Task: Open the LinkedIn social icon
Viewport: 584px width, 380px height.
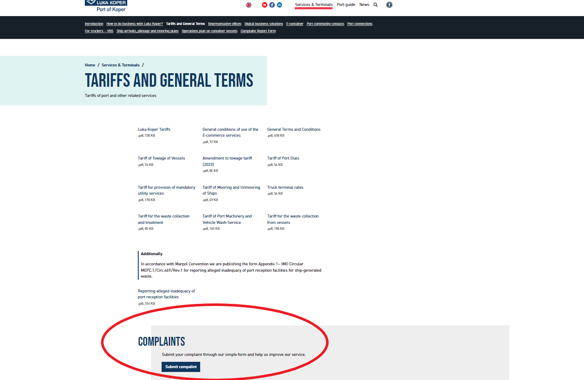Action: click(279, 5)
